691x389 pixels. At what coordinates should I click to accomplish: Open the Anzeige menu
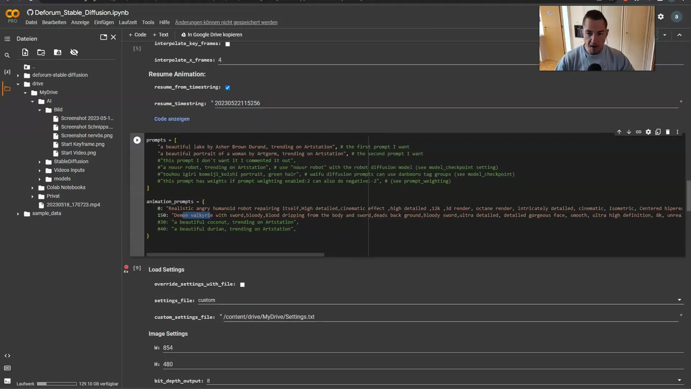click(80, 22)
